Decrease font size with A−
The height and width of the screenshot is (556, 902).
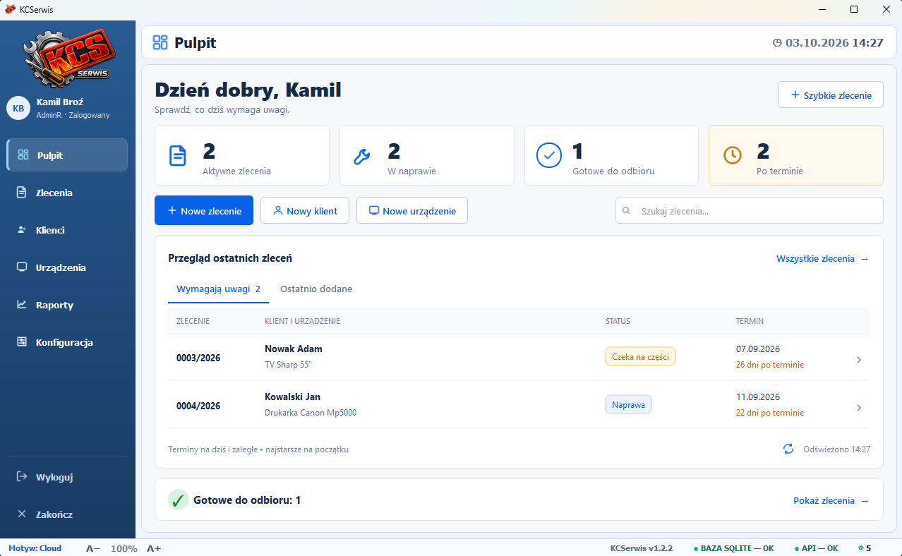[x=93, y=548]
